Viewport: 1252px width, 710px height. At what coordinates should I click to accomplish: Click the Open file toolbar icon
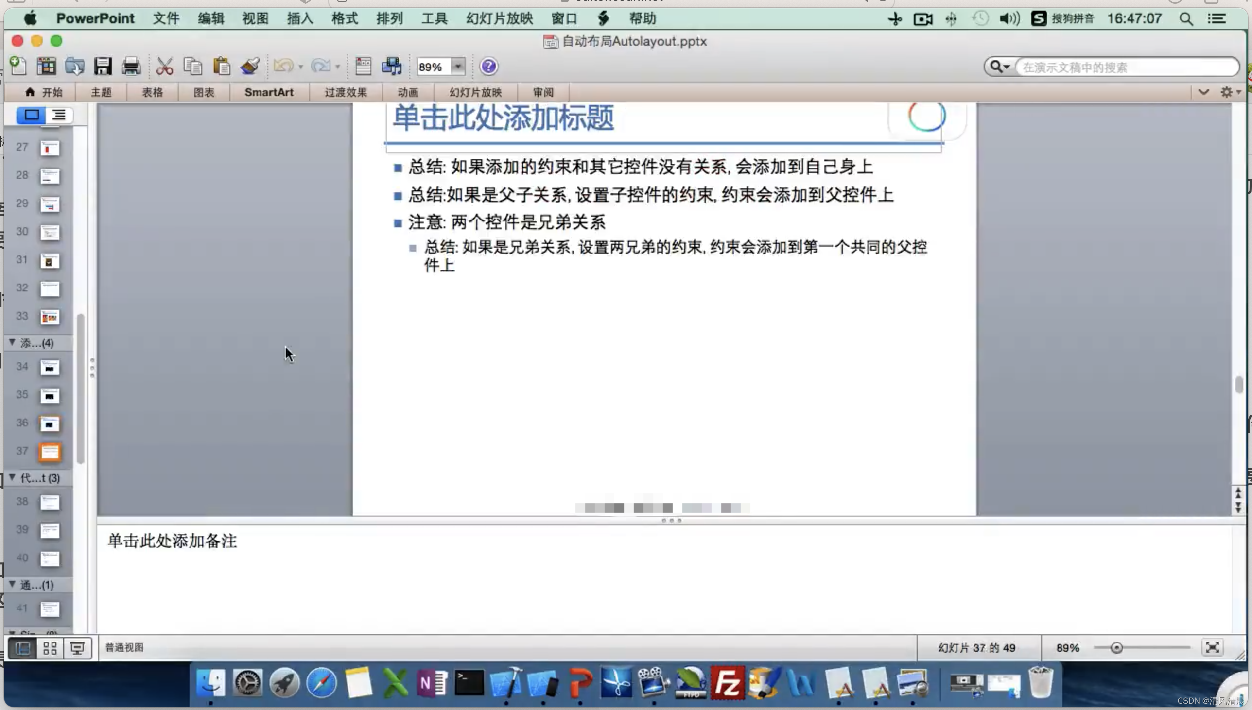tap(75, 66)
